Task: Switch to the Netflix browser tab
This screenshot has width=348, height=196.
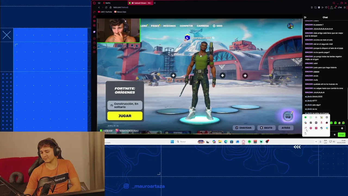Action: click(x=107, y=3)
